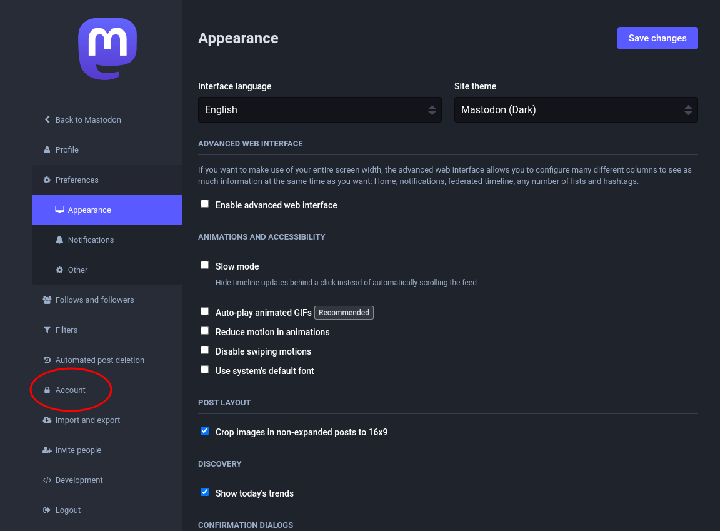
Task: Go to Follows and followers
Action: click(x=107, y=300)
